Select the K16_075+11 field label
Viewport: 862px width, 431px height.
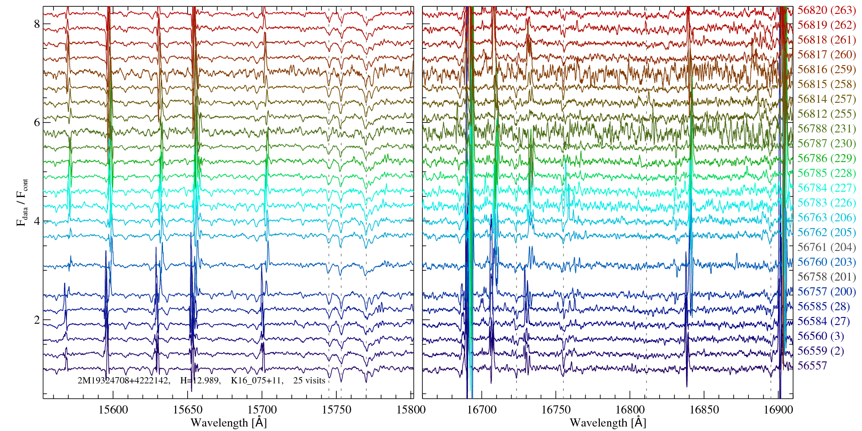click(x=257, y=381)
